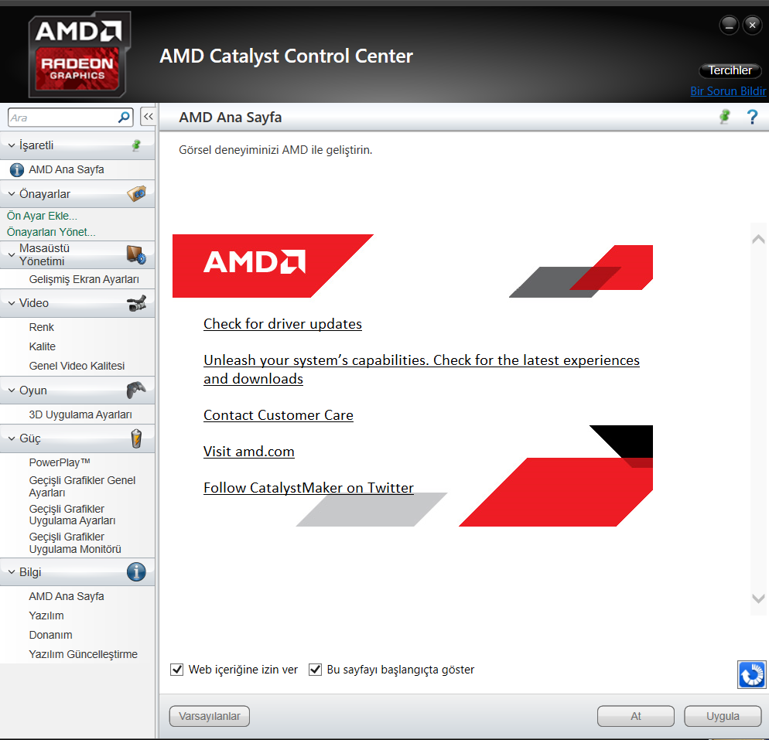The width and height of the screenshot is (769, 740).
Task: Click the Video camcorder icon
Action: click(136, 303)
